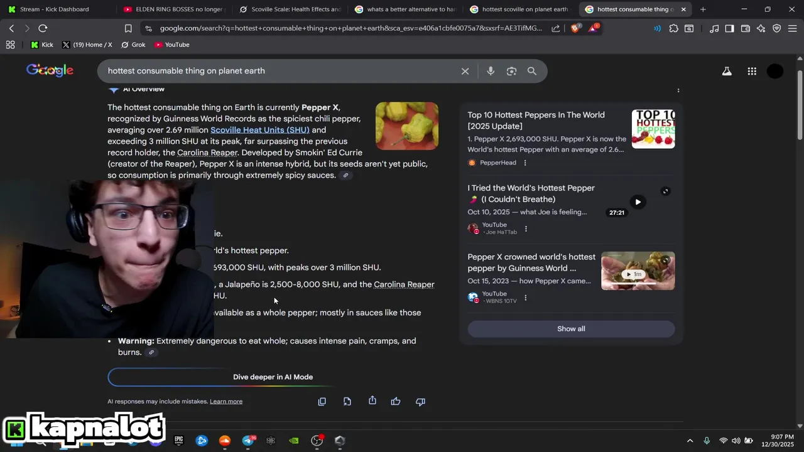
Task: Open the Google apps grid
Action: pyautogui.click(x=752, y=71)
